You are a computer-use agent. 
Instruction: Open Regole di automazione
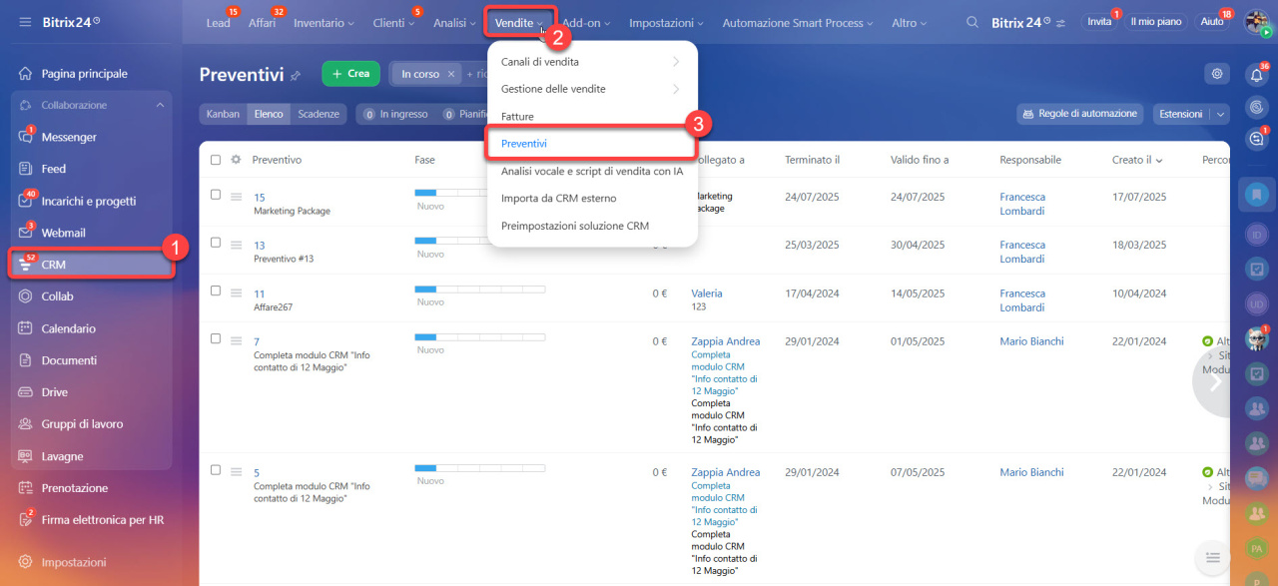click(x=1078, y=114)
